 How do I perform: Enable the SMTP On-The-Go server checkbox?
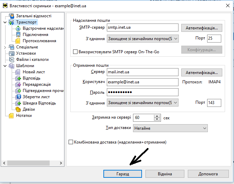[76, 52]
